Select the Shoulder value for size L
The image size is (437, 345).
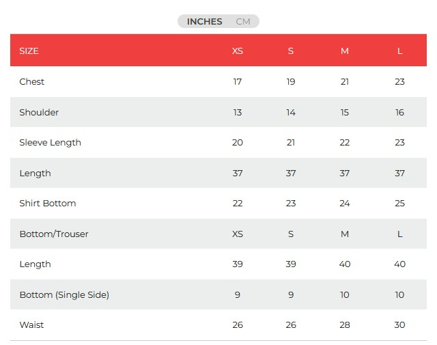[x=399, y=112]
